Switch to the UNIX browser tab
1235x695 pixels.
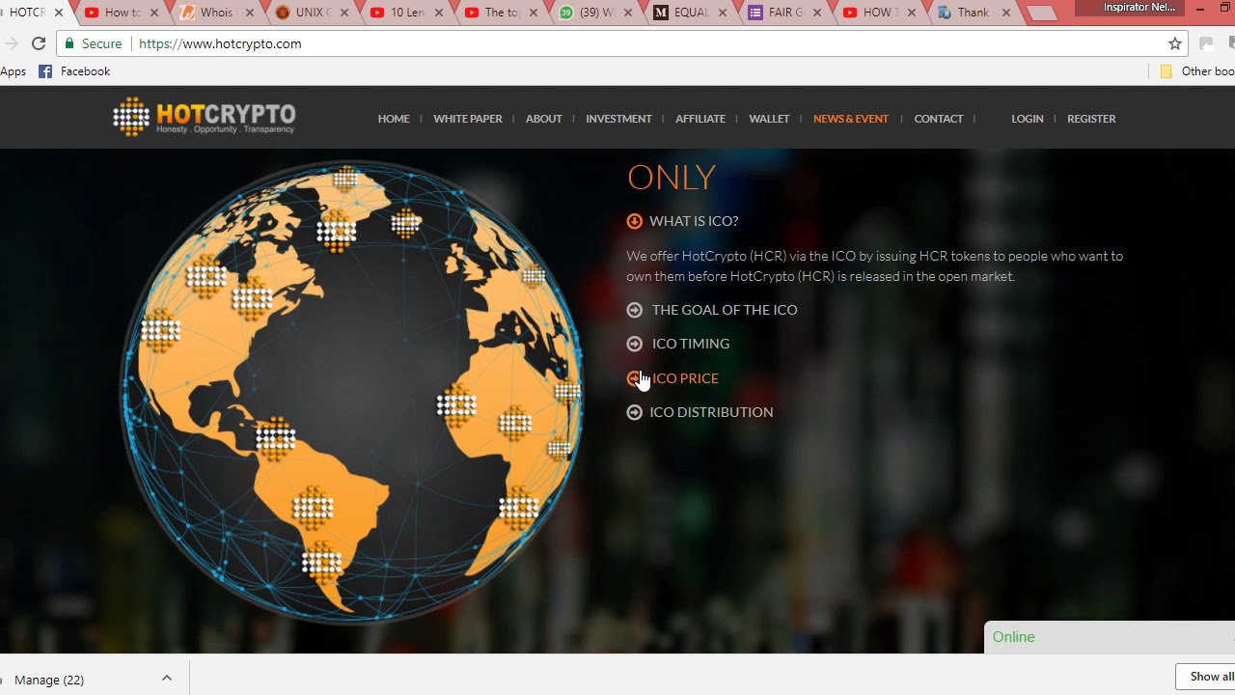coord(310,13)
